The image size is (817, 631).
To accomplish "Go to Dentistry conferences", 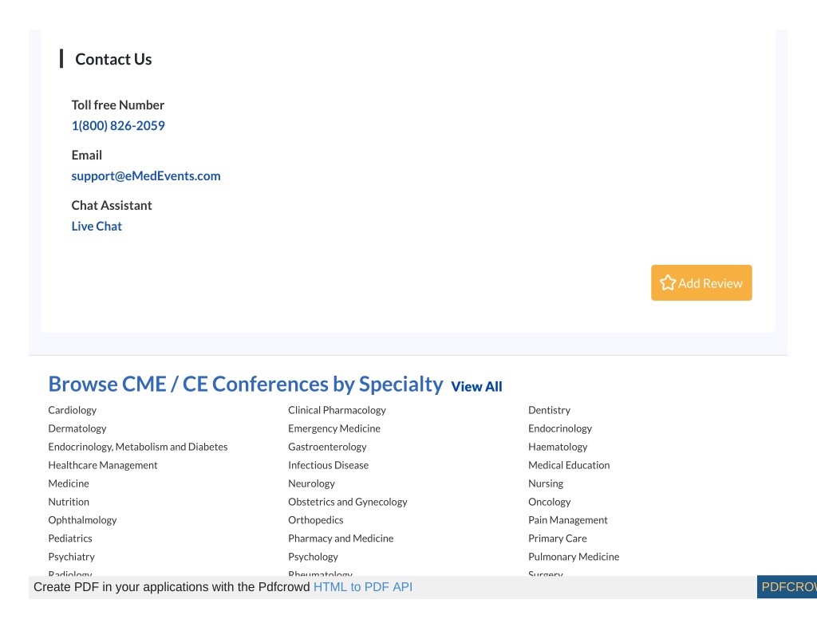I will click(549, 410).
